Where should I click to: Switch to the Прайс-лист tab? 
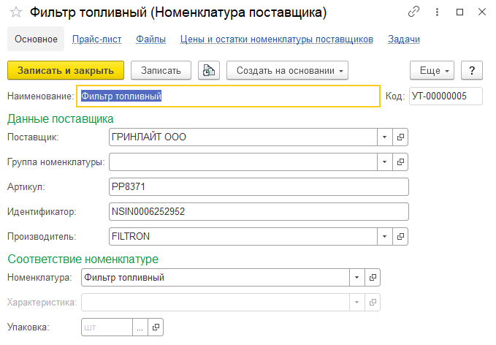[x=96, y=39]
